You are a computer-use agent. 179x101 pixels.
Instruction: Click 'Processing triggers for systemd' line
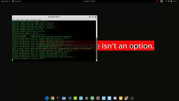coord(30,58)
